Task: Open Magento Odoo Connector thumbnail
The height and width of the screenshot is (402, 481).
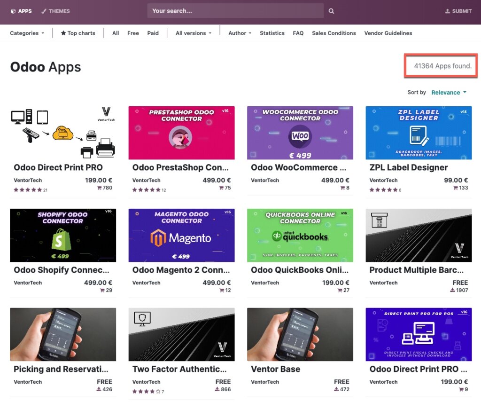Action: click(182, 235)
